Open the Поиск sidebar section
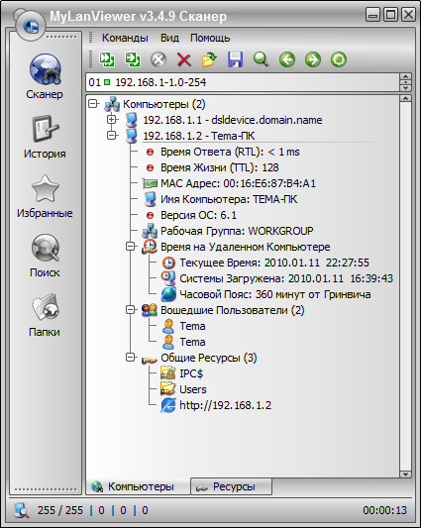This screenshot has height=528, width=421. pos(45,256)
